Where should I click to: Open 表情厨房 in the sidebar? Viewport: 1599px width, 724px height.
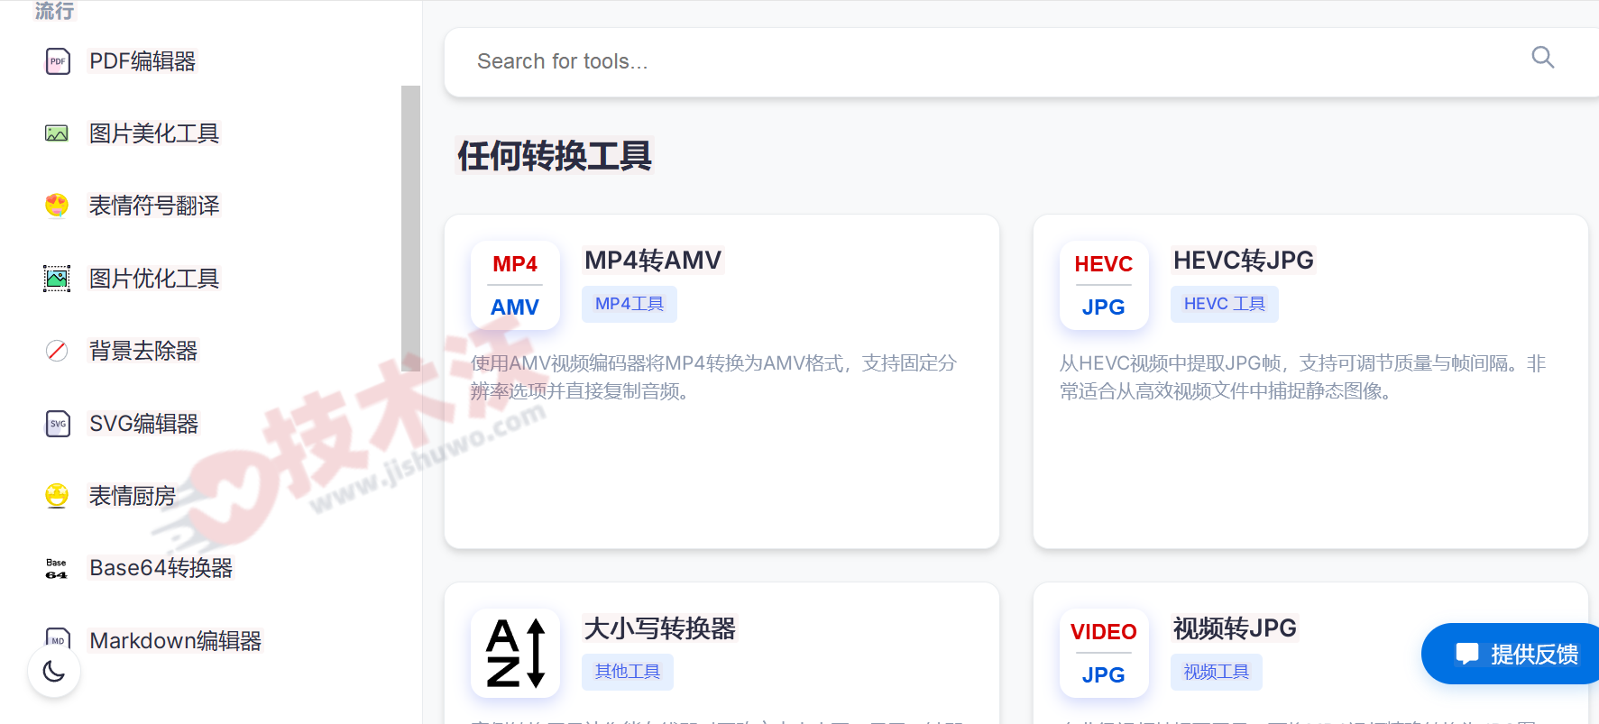coord(132,496)
